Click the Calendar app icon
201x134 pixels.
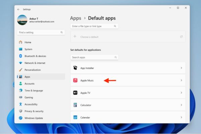pyautogui.click(x=75, y=118)
